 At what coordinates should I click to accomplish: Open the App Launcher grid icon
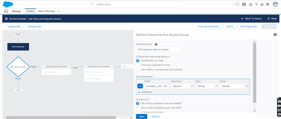click(6, 11)
